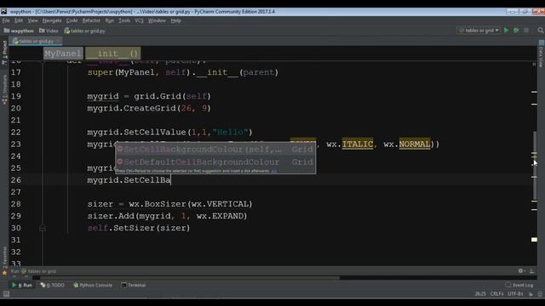Click the MyPanel class breadcrumb
The image size is (545, 306).
point(63,54)
